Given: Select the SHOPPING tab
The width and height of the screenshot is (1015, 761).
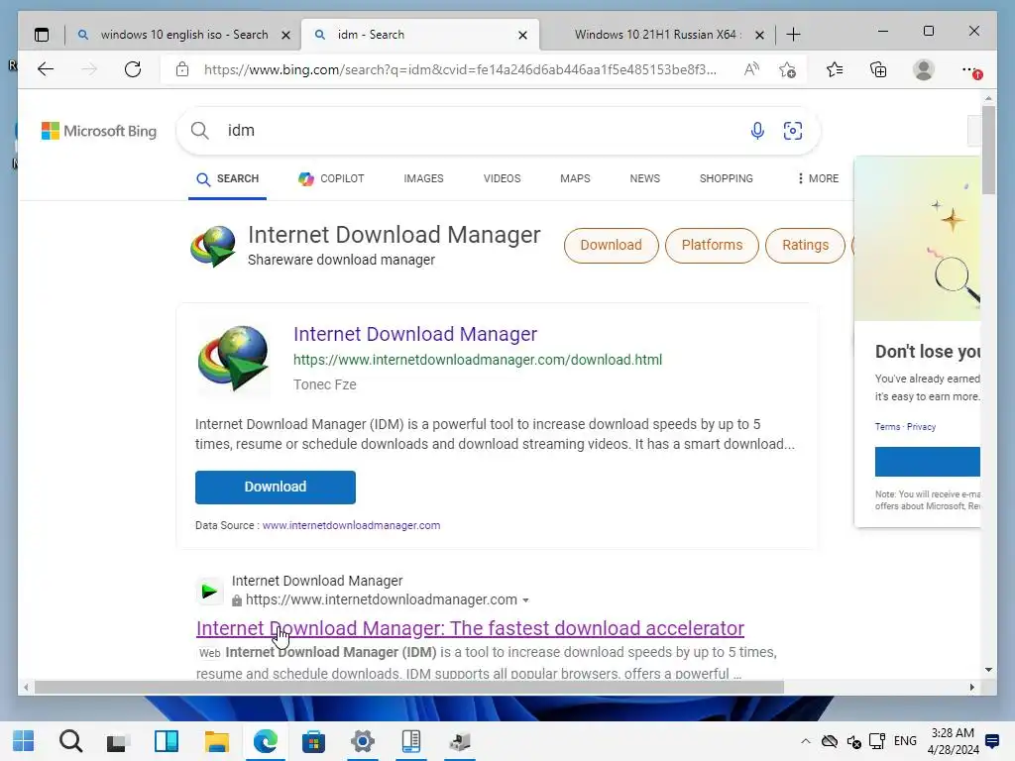Looking at the screenshot, I should [x=726, y=178].
